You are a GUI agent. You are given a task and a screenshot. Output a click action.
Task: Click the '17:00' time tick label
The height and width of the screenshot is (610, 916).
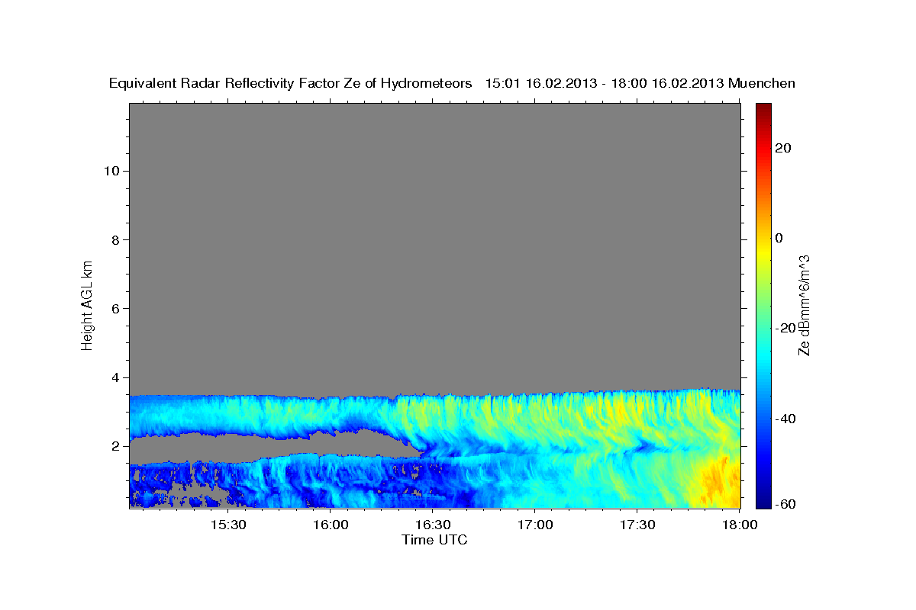point(535,525)
